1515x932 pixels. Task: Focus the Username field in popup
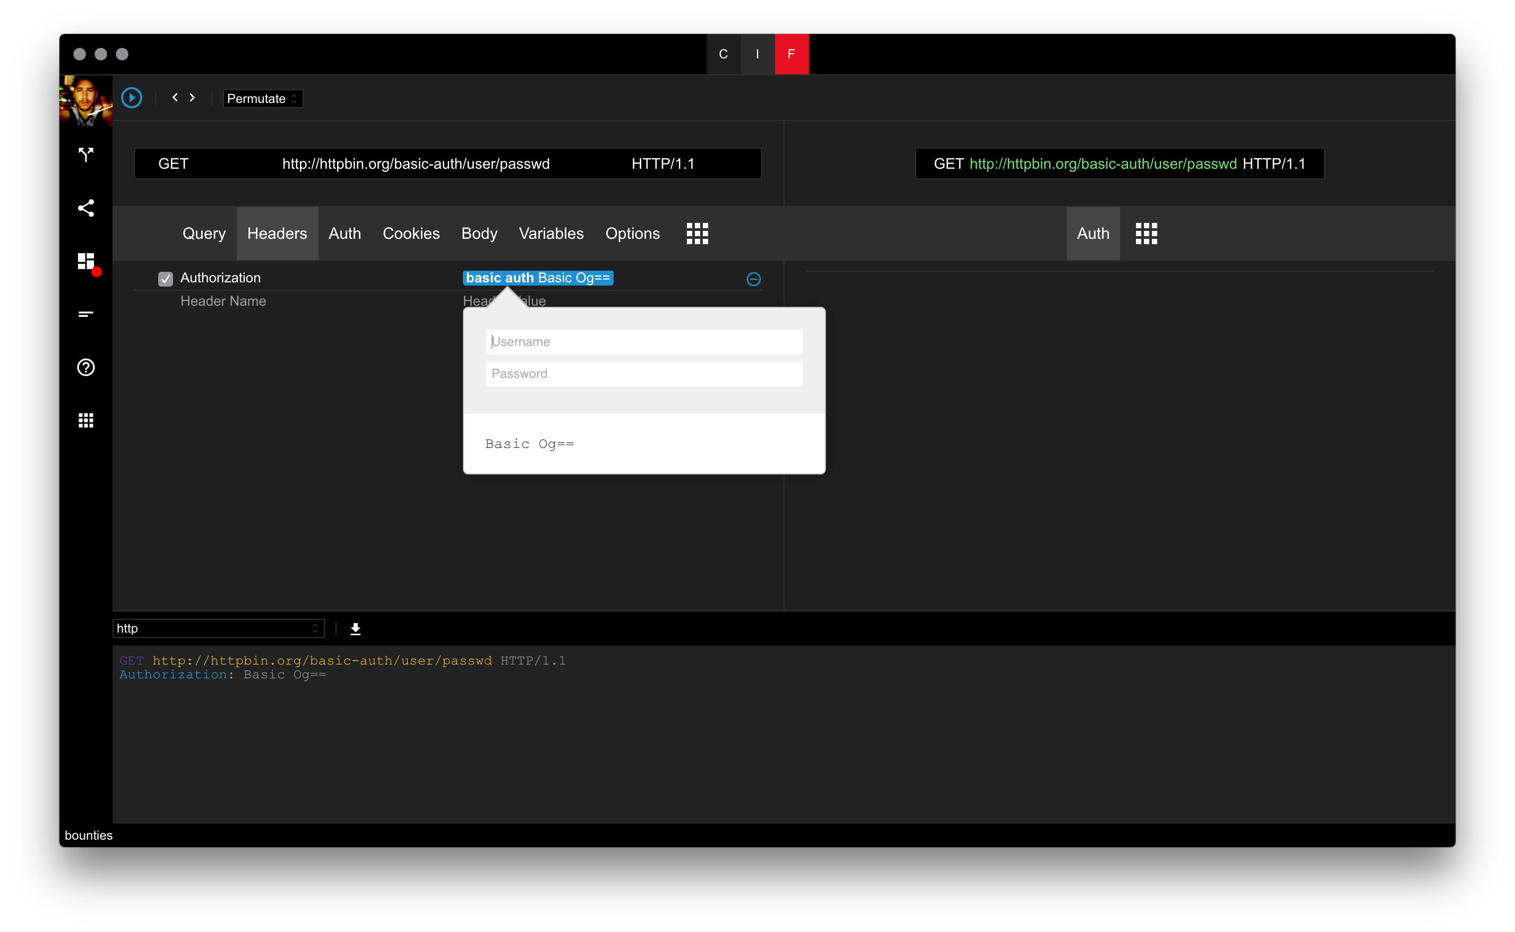644,342
